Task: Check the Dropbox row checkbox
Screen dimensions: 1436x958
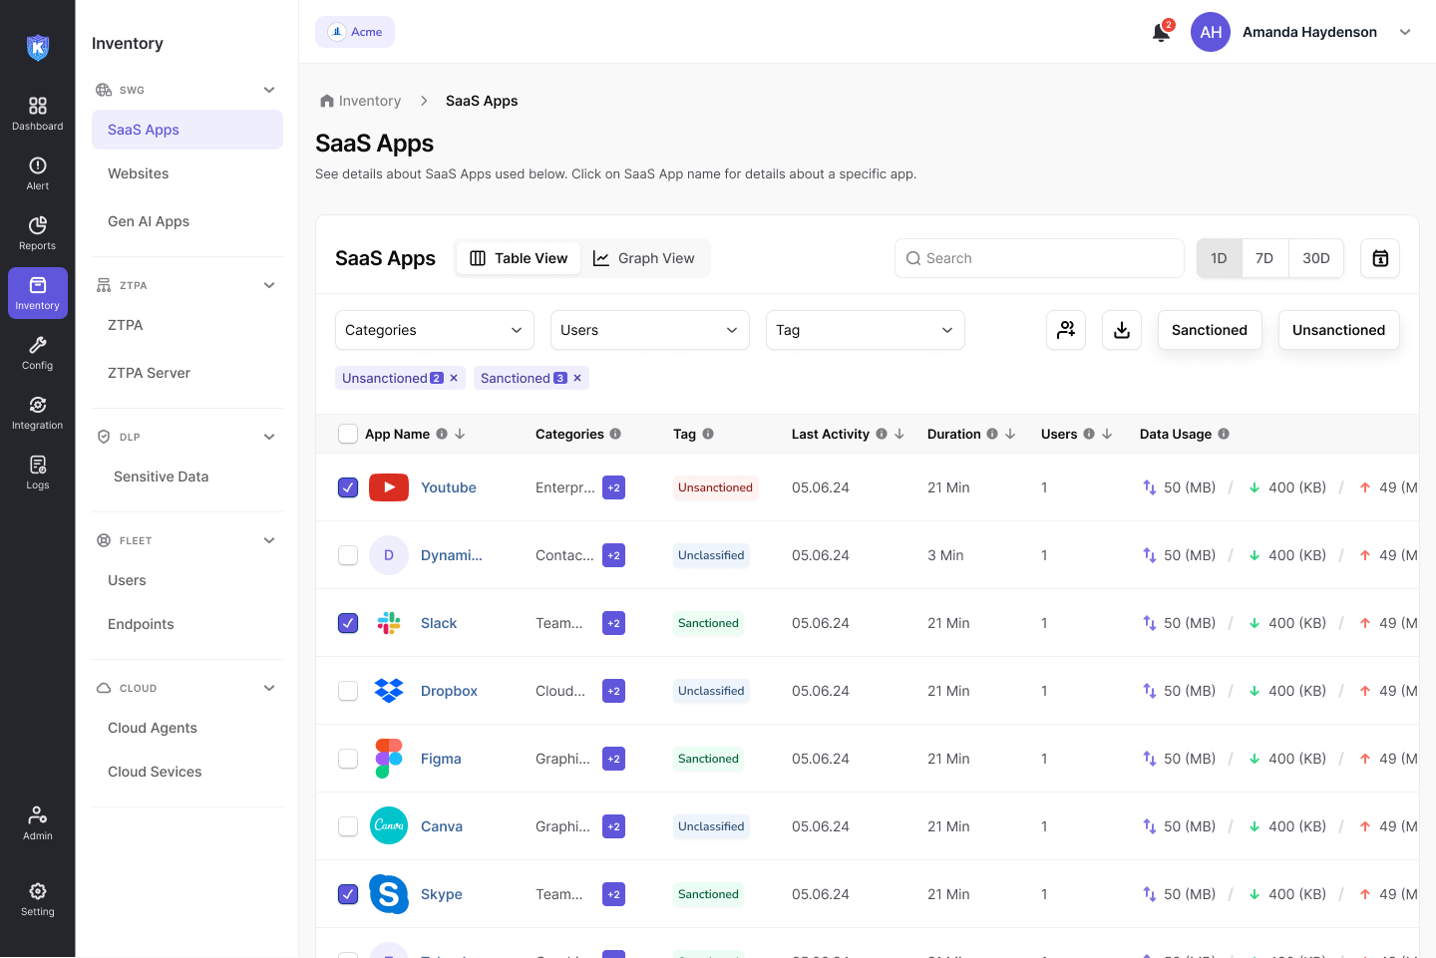Action: pos(348,691)
